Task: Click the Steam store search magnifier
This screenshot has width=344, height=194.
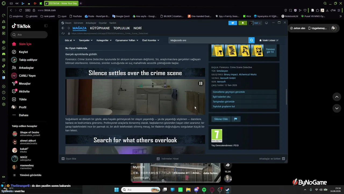Action: (x=252, y=40)
